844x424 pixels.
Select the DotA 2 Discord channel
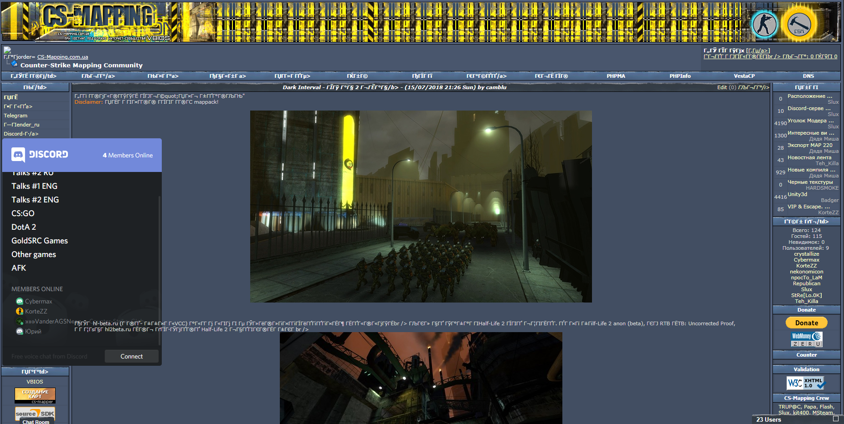point(24,227)
